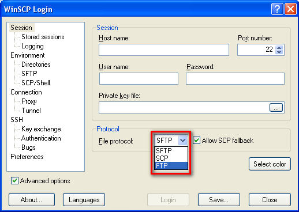The width and height of the screenshot is (299, 212).
Task: Choose FTP from the protocol list
Action: tap(171, 165)
